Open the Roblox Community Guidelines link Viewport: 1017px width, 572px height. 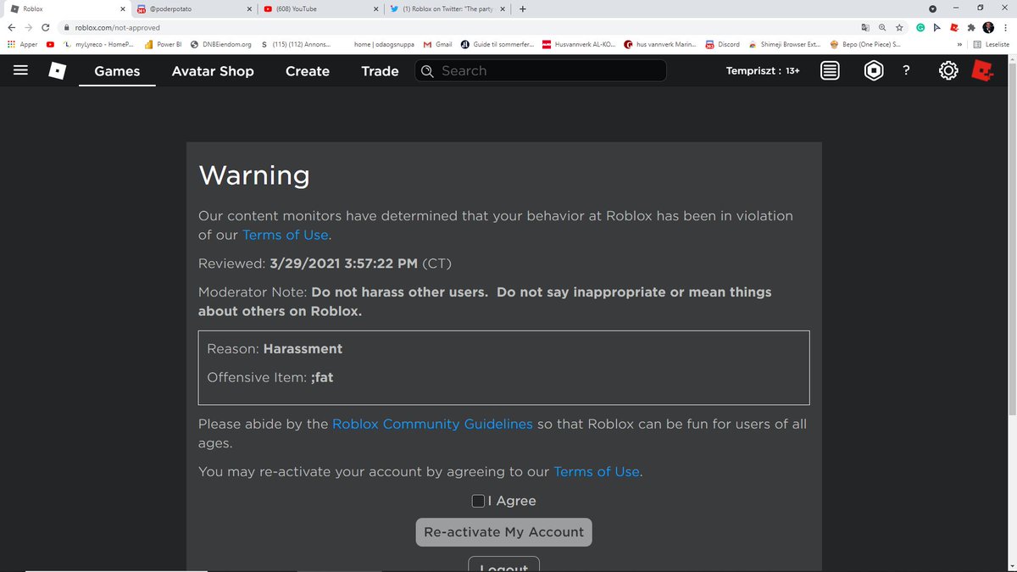pos(432,424)
